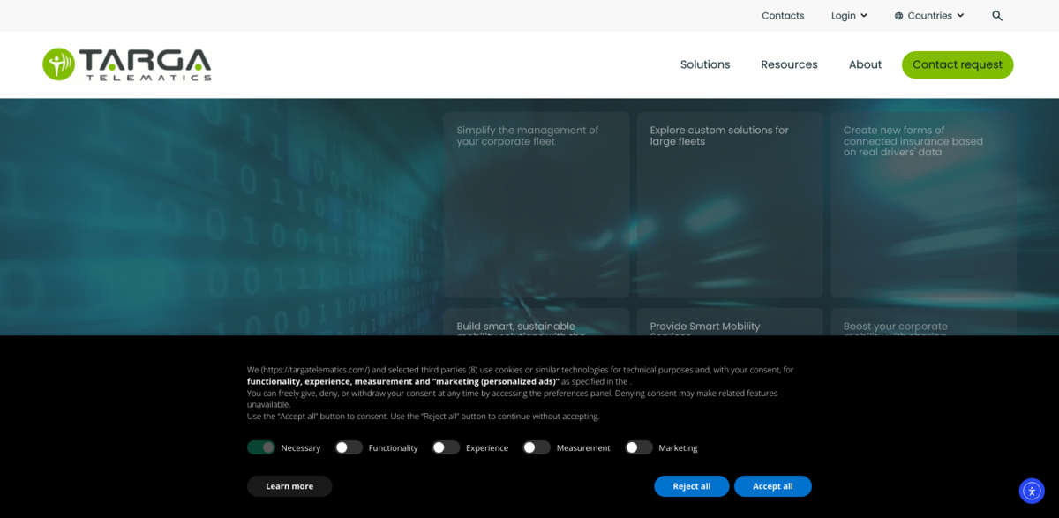Go to the About menu item
Image resolution: width=1059 pixels, height=518 pixels.
click(865, 64)
